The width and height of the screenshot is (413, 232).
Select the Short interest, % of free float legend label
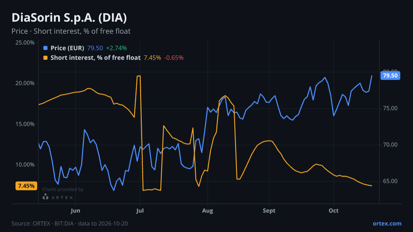(96, 58)
